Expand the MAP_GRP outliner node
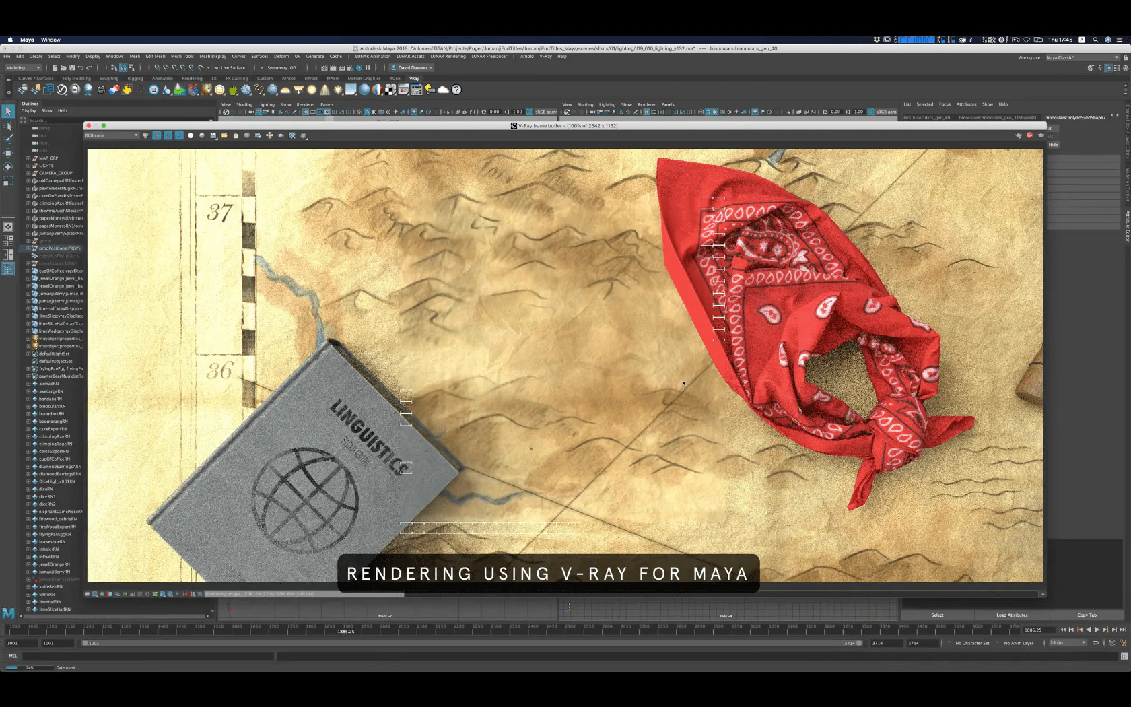The height and width of the screenshot is (707, 1131). (x=28, y=158)
